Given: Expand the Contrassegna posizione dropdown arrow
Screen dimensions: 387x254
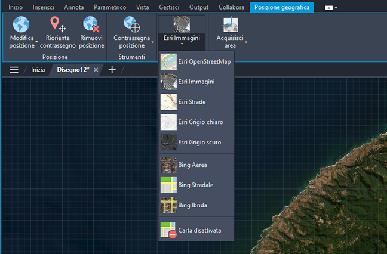Looking at the screenshot, I should coord(153,42).
